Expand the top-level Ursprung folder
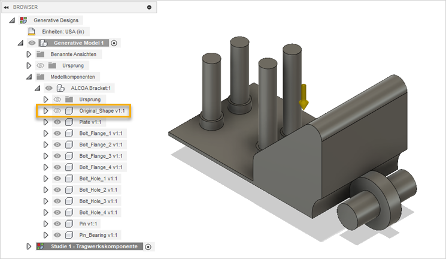Screen dimensions: 446x259 click(x=29, y=65)
